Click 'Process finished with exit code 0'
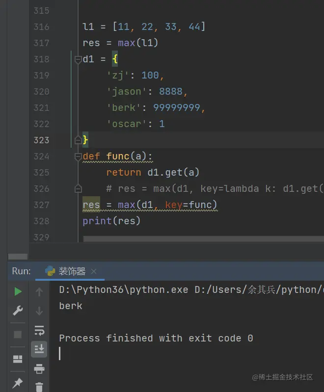The width and height of the screenshot is (324, 392). (156, 338)
